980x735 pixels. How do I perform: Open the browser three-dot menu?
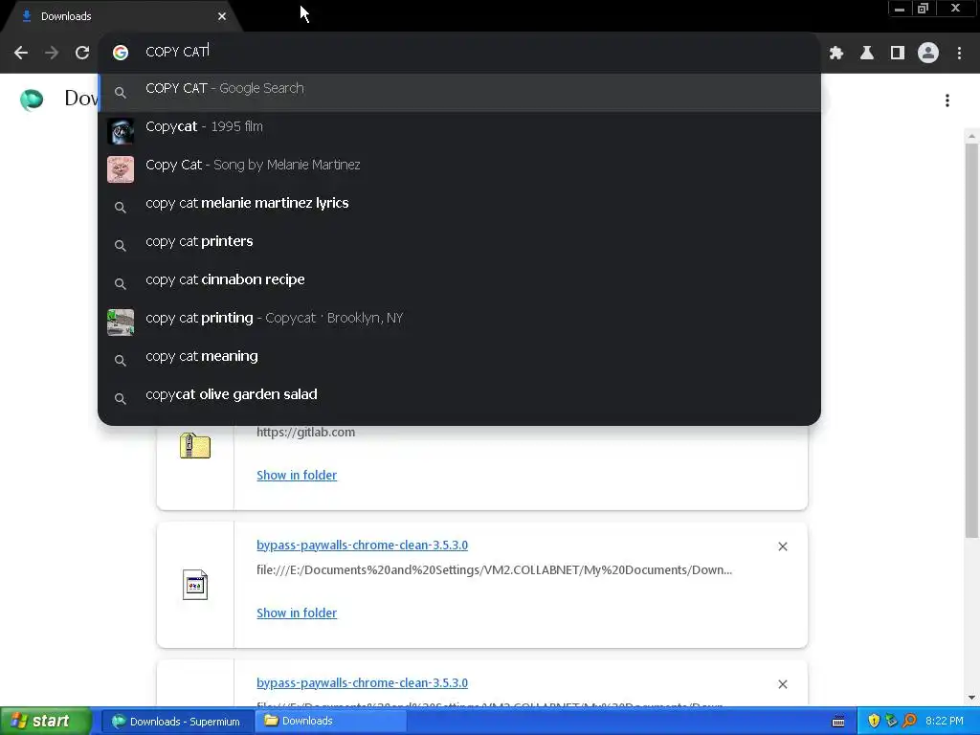coord(959,54)
